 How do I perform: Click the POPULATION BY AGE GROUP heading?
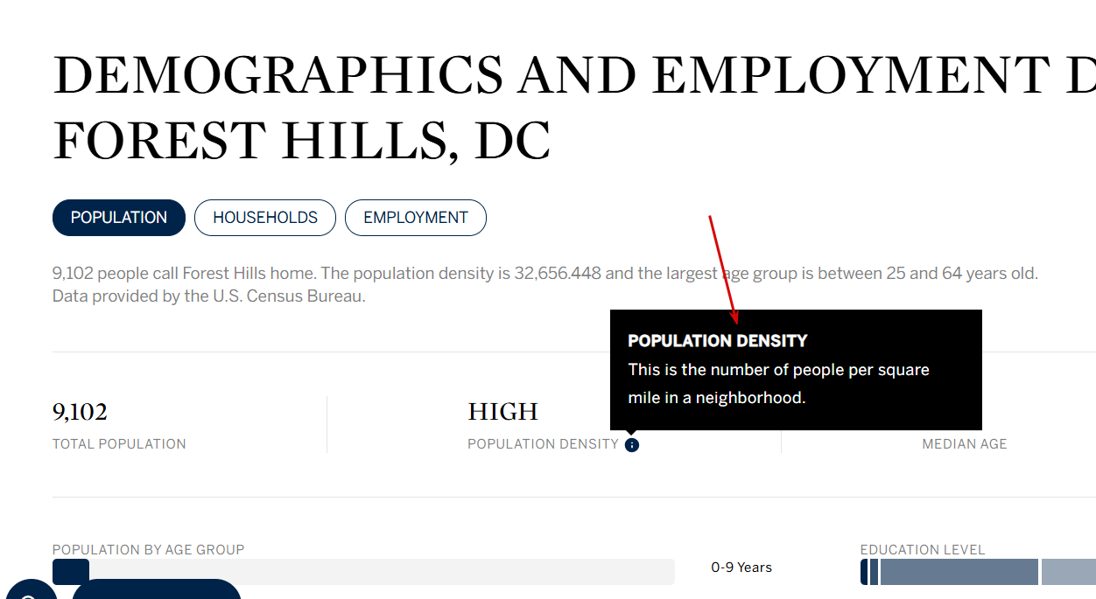pyautogui.click(x=149, y=550)
